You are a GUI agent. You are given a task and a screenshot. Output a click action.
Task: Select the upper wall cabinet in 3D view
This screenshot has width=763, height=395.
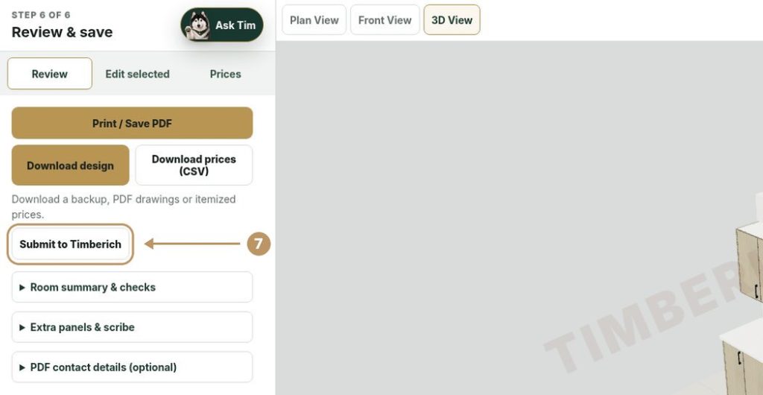(750, 265)
